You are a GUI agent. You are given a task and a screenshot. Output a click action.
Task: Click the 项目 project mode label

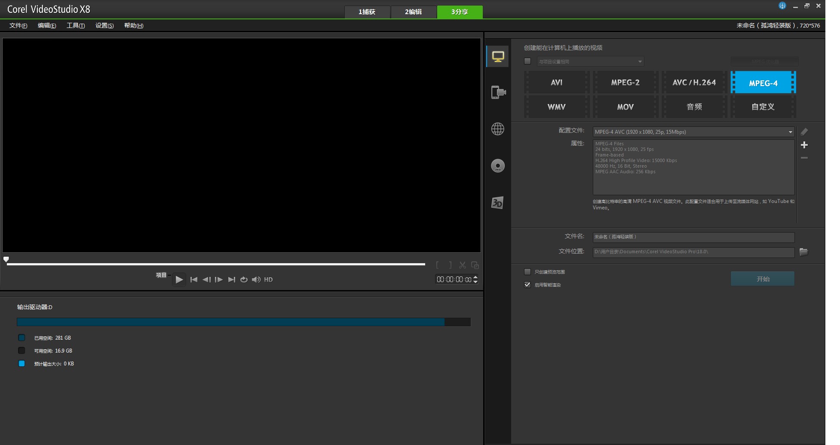click(x=161, y=275)
